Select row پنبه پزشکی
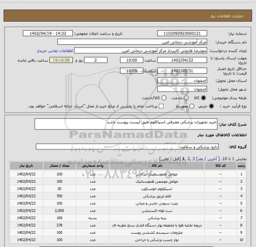Image resolution: width=256 pixels, height=247 pixels. [x=128, y=218]
